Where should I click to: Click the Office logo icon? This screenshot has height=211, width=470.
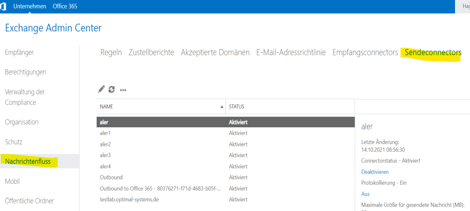click(x=3, y=6)
